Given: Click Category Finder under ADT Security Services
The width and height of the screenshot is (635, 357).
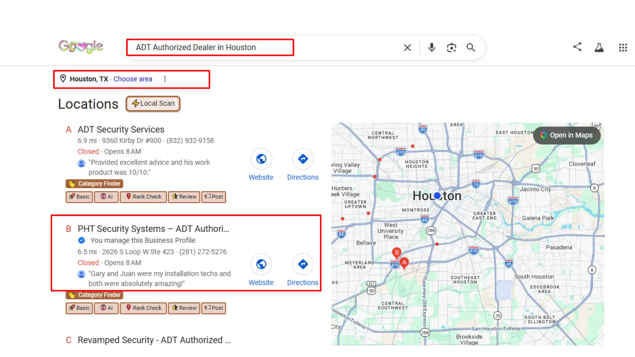Looking at the screenshot, I should [x=94, y=183].
